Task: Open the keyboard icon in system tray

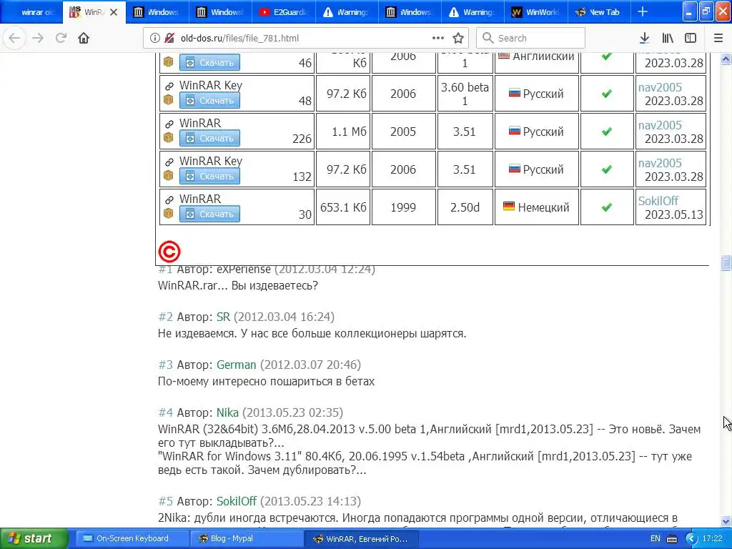Action: (672, 539)
